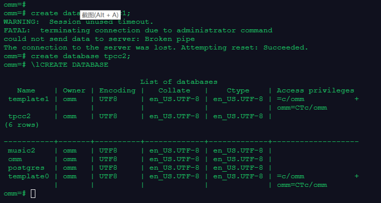The height and width of the screenshot is (203, 381).
Task: Click the blinking cursor block at the prompt
Action: click(33, 193)
